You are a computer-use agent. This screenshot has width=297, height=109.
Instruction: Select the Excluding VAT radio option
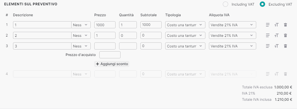click(x=262, y=4)
